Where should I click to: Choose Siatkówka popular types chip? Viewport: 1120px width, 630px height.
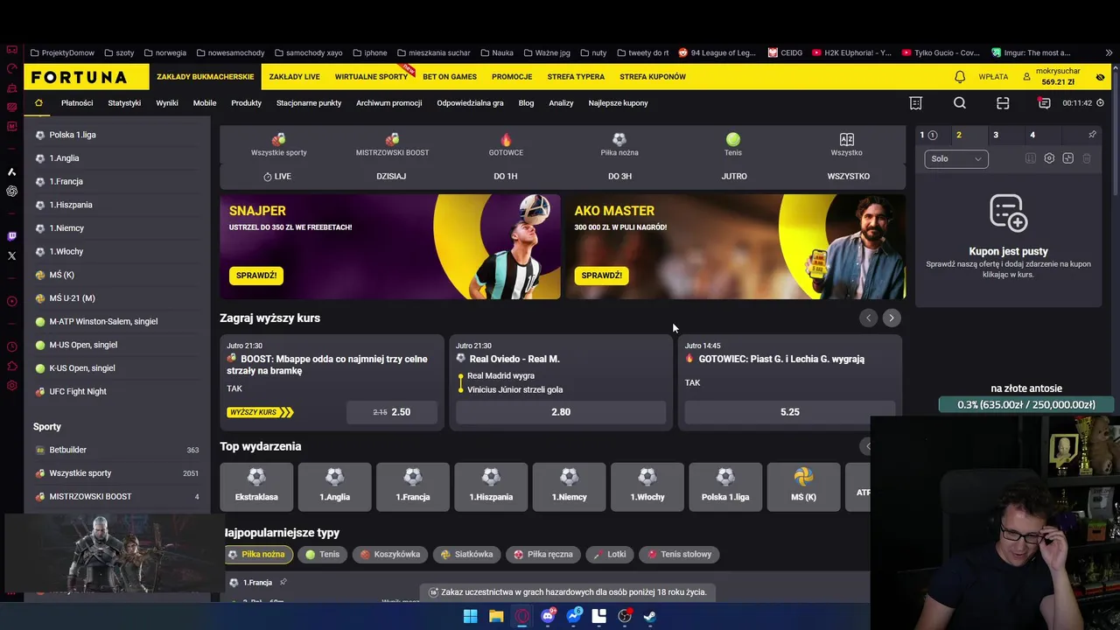(x=466, y=554)
